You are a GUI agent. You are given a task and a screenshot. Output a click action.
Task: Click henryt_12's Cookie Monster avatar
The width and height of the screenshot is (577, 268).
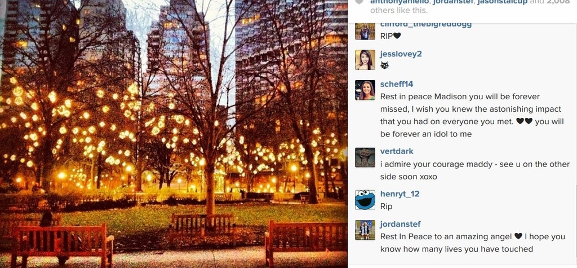click(365, 200)
